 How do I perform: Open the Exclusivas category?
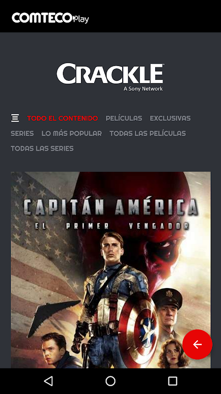point(170,118)
